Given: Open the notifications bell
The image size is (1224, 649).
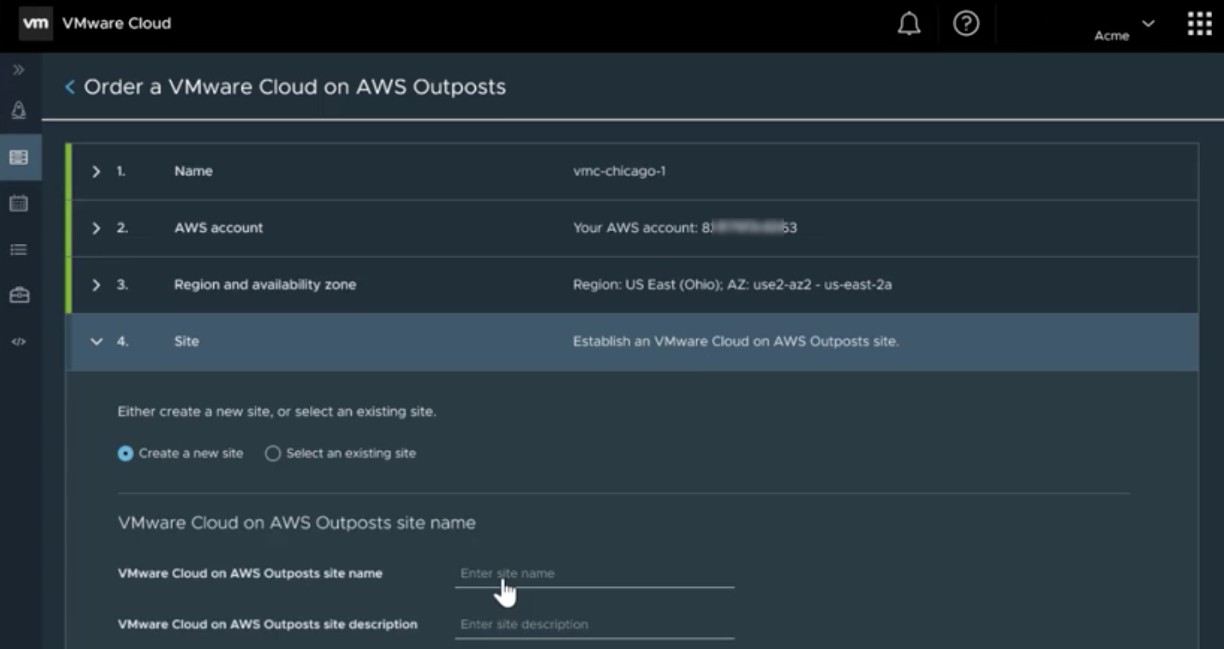Looking at the screenshot, I should pos(909,24).
